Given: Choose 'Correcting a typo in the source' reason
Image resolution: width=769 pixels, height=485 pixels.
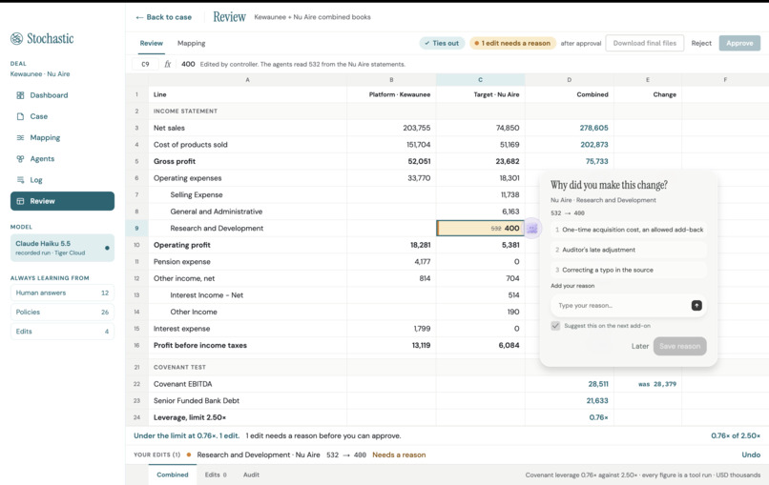Looking at the screenshot, I should point(628,270).
